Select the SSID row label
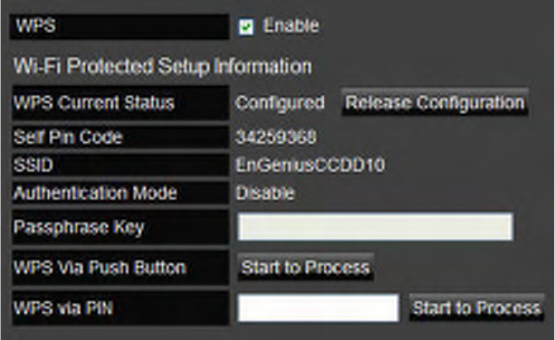The image size is (555, 340). tap(120, 165)
